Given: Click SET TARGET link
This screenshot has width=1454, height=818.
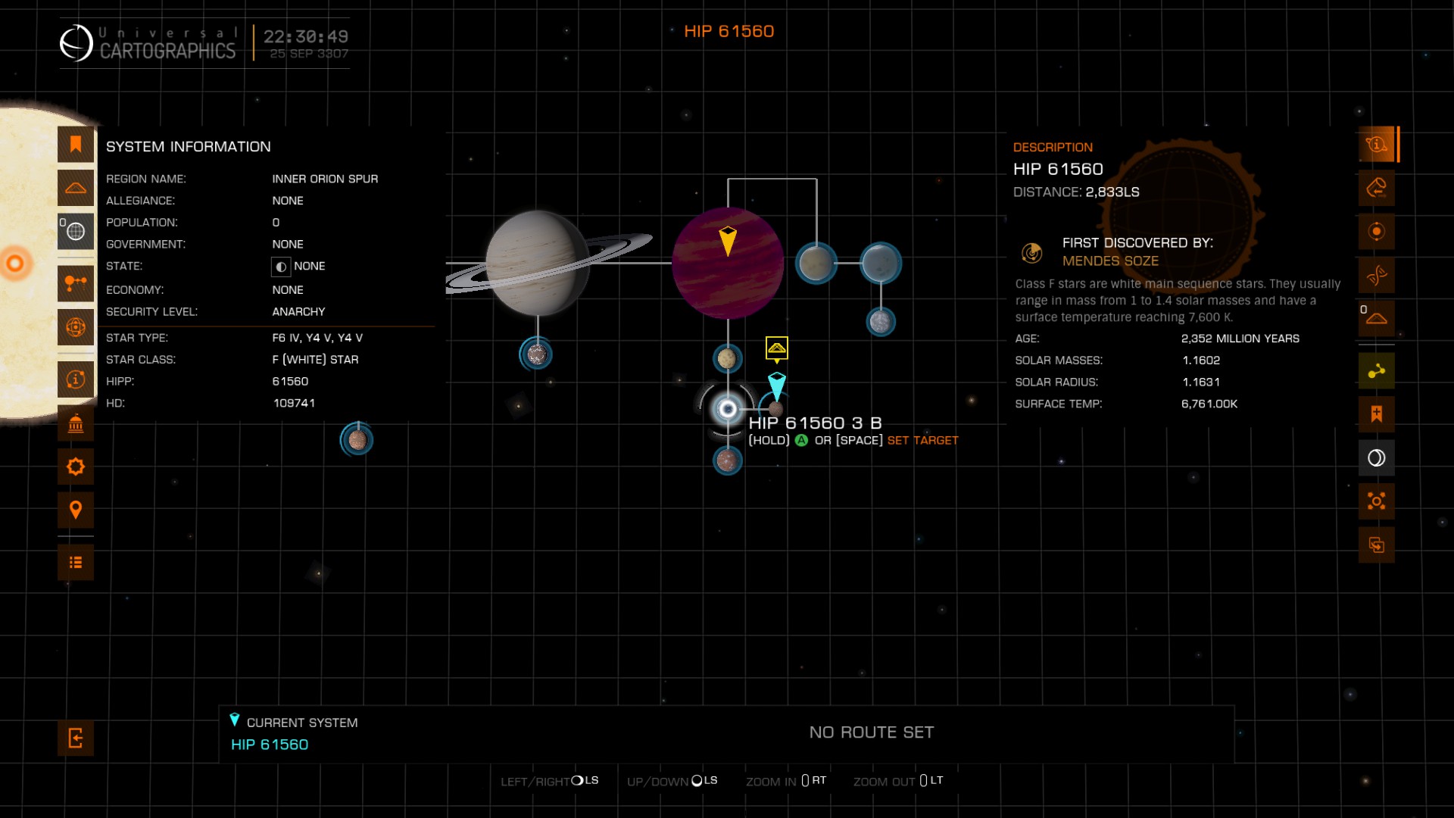Looking at the screenshot, I should [922, 441].
